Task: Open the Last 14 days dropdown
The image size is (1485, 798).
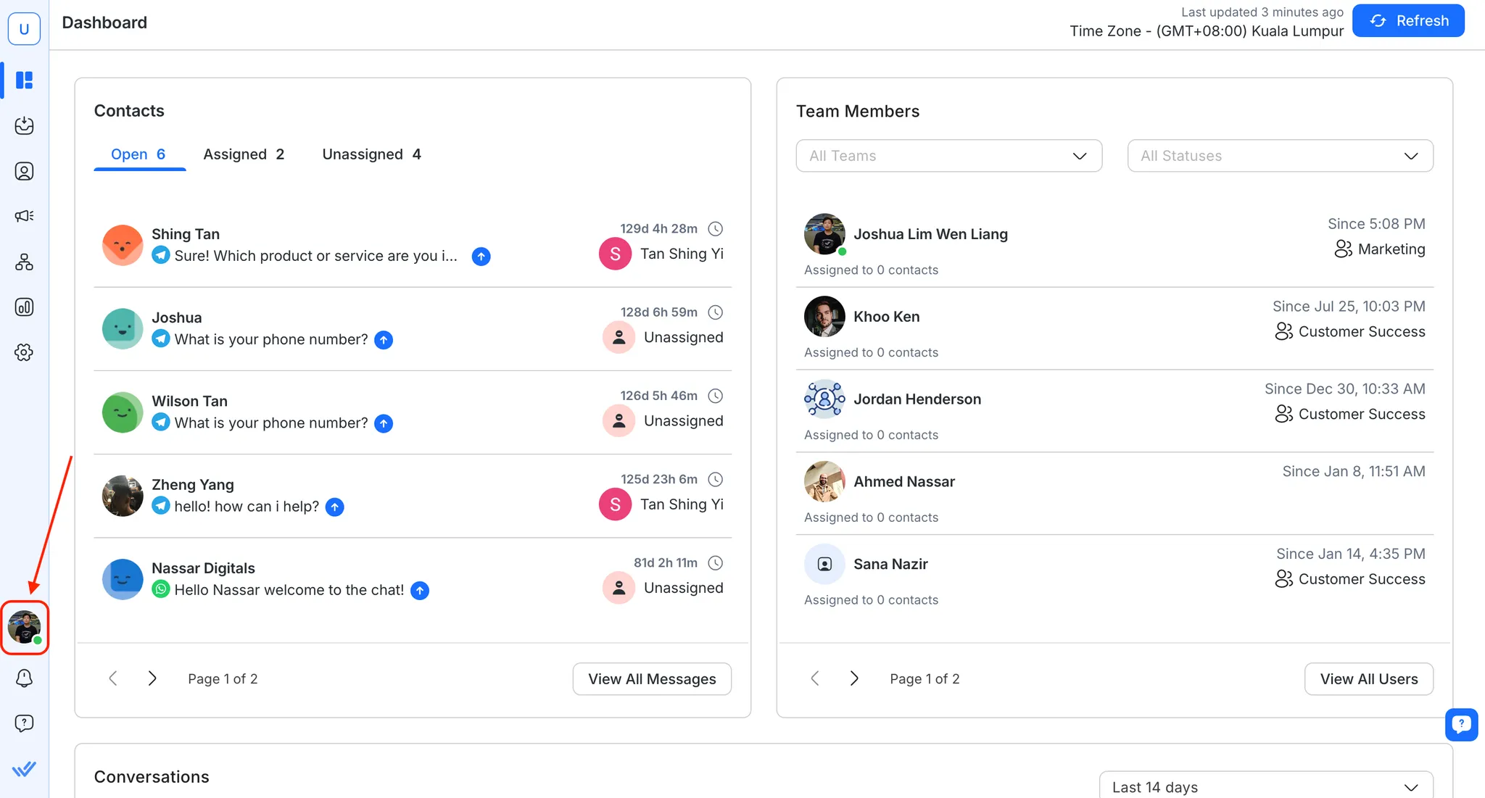Action: 1265,786
